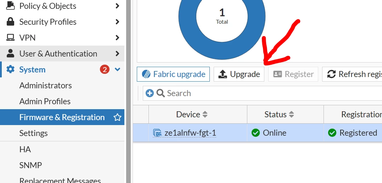
Task: Click the sidebar resize divider
Action: pyautogui.click(x=128, y=91)
